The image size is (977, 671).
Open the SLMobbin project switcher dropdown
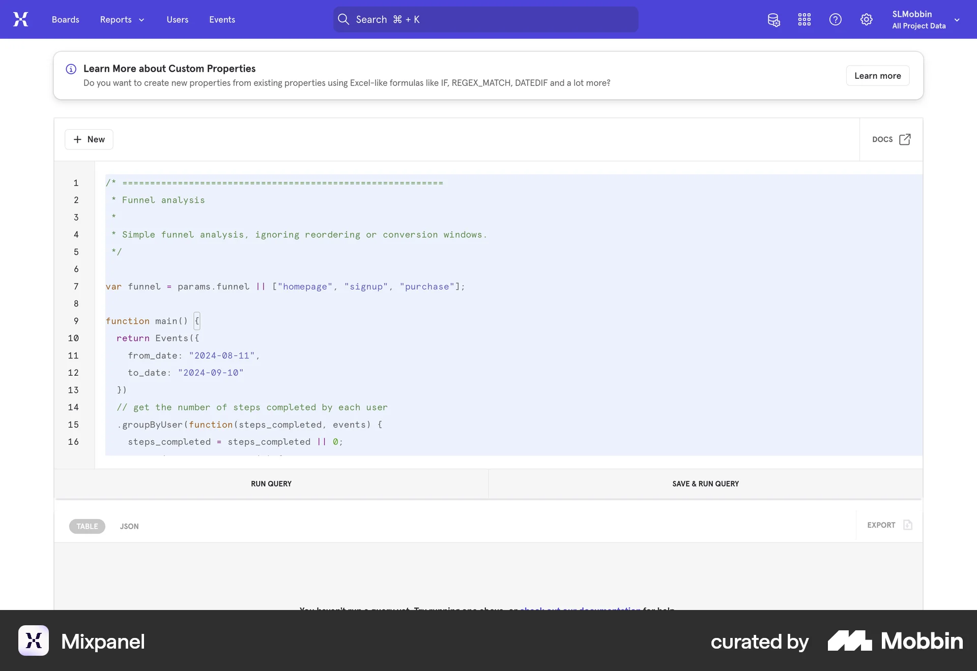click(925, 19)
